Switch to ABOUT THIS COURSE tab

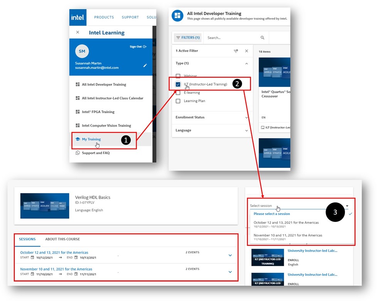(x=62, y=239)
